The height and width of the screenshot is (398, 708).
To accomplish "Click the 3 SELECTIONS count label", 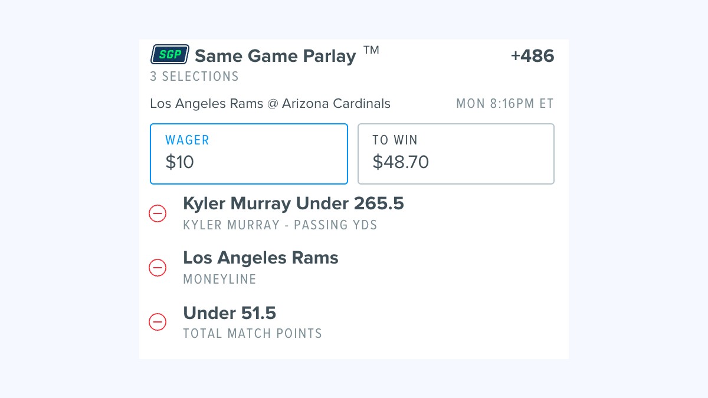I will point(194,77).
